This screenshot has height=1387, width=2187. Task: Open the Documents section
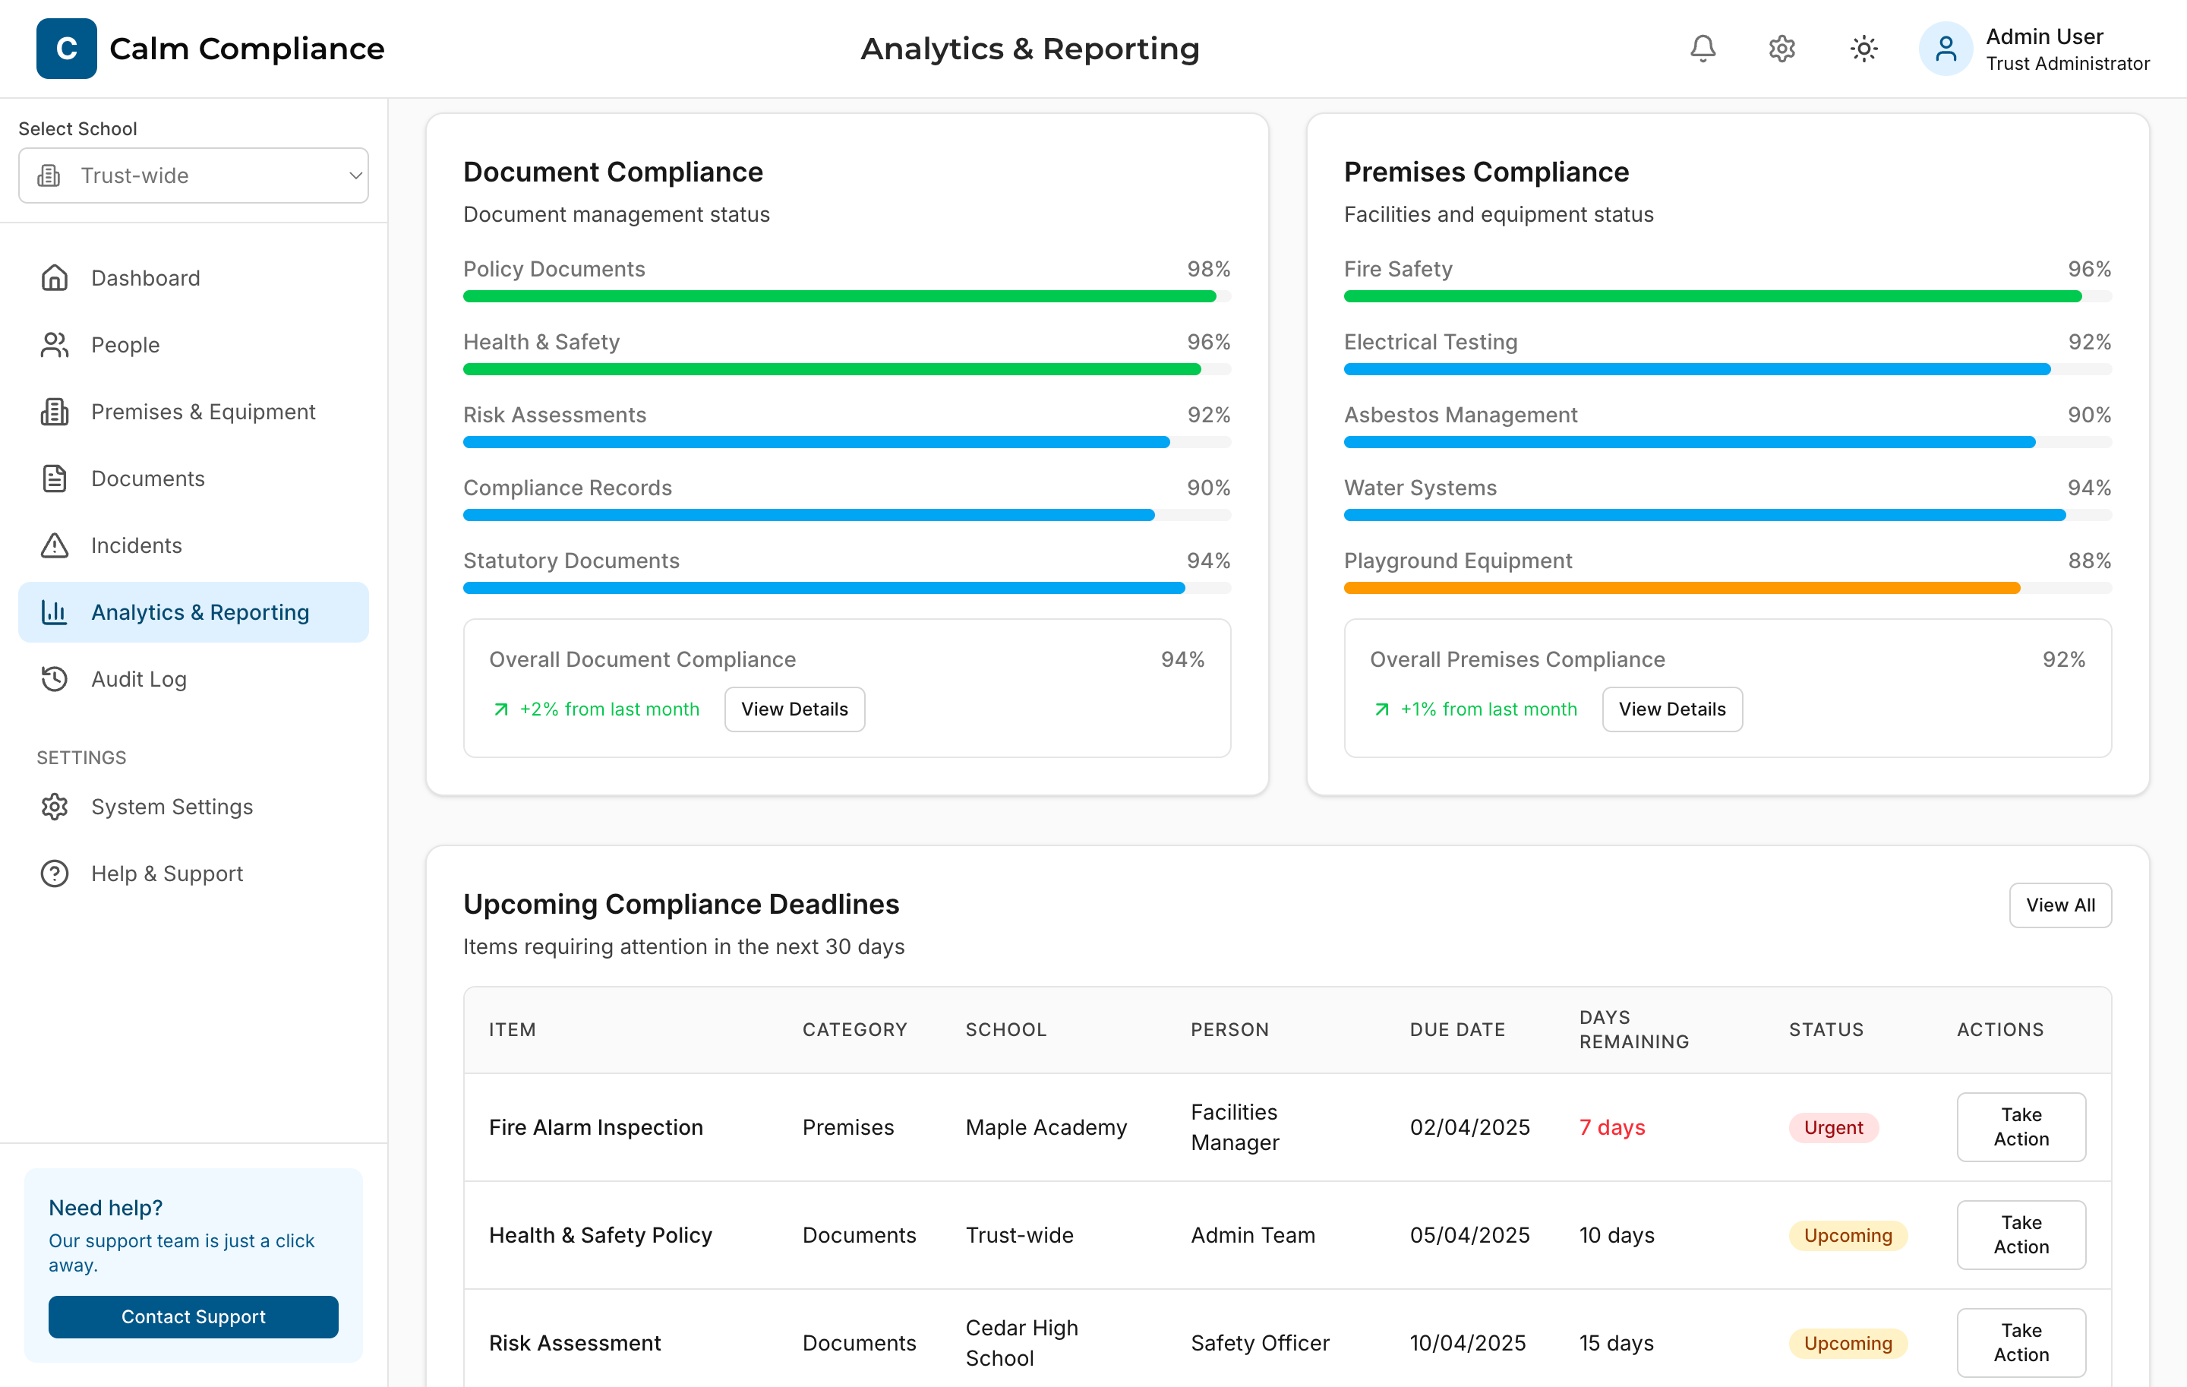[x=194, y=479]
